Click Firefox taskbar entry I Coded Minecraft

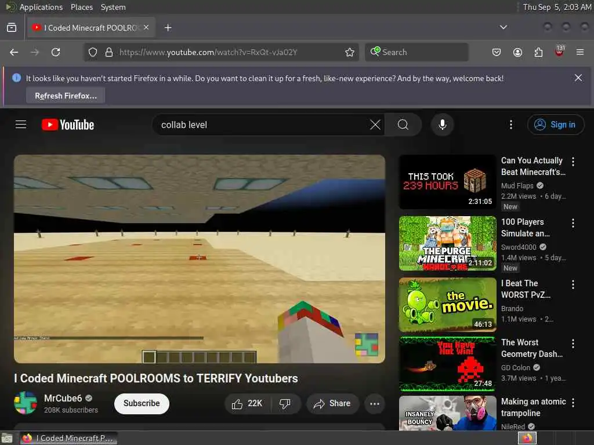tap(68, 438)
